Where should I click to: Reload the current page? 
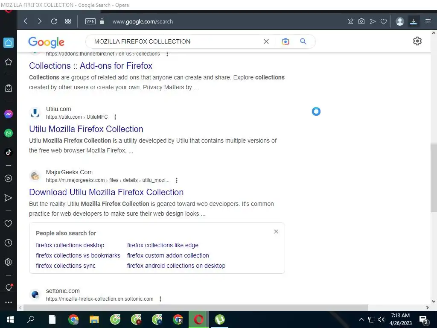coord(54,21)
